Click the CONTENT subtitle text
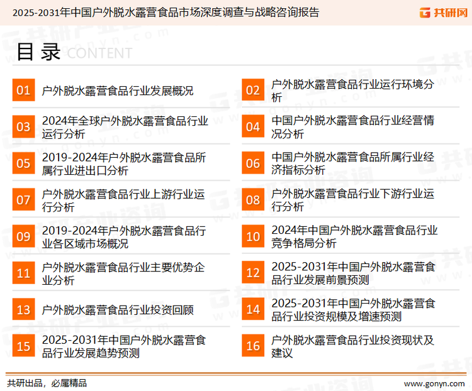The height and width of the screenshot is (391, 472). pos(99,53)
